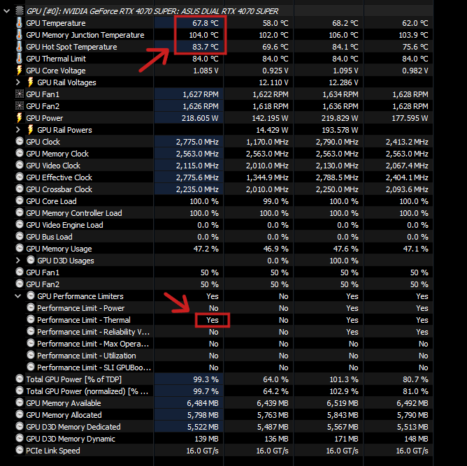Click gauge icon beside GPU D3D Usages

[x=31, y=260]
